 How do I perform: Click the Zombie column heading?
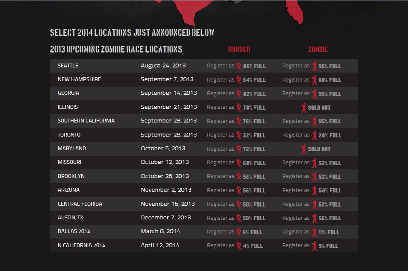point(318,50)
